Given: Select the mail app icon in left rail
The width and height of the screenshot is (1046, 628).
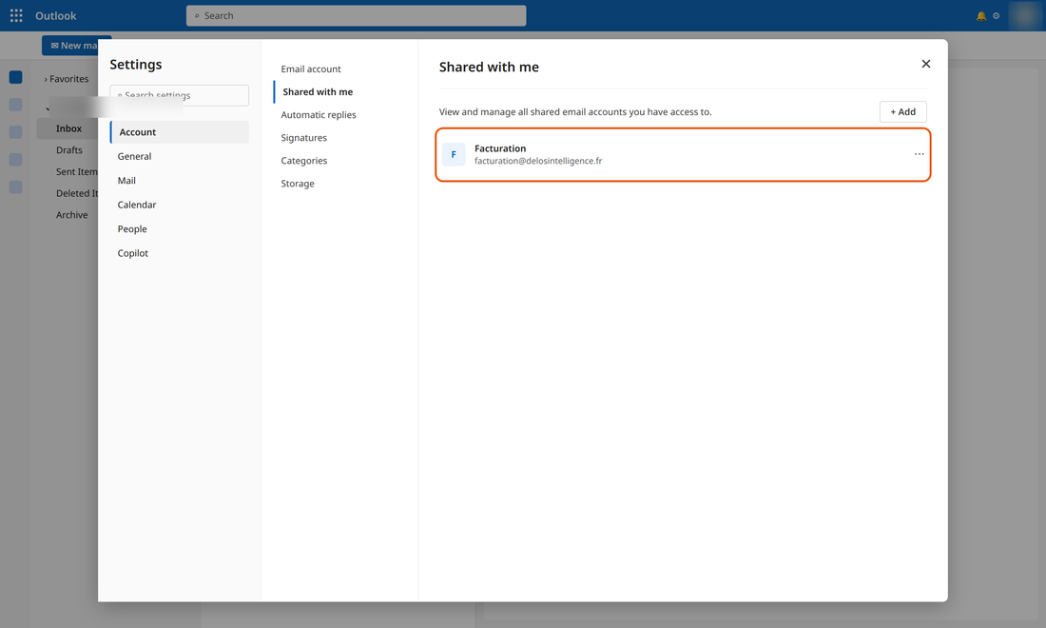Looking at the screenshot, I should pyautogui.click(x=16, y=77).
